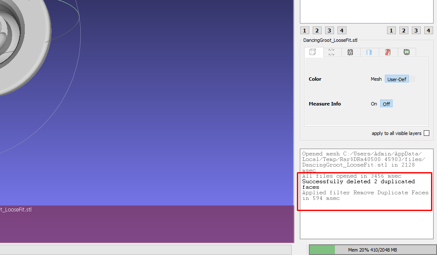The width and height of the screenshot is (437, 255).
Task: Click the DancingGroot_LooseFit.stl panel title
Action: (330, 40)
